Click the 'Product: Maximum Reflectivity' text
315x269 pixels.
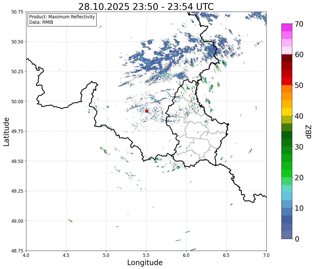click(x=62, y=17)
